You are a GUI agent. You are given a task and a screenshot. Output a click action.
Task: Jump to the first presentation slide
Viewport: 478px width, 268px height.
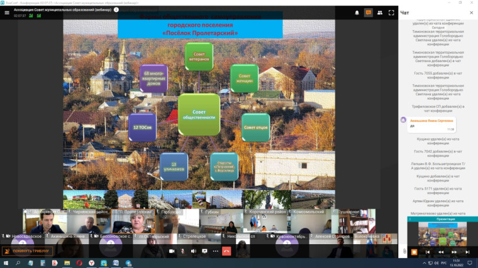pos(428,252)
